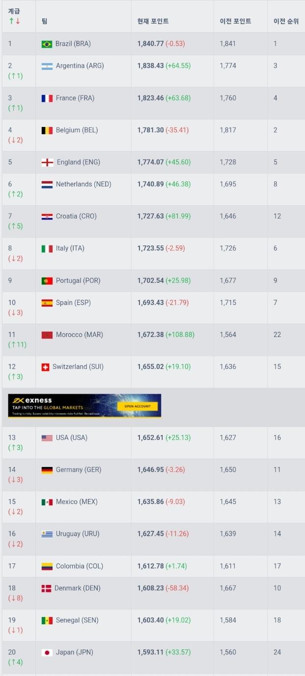Sort by the 현재 포인트 column header
Image resolution: width=305 pixels, height=676 pixels.
point(153,21)
